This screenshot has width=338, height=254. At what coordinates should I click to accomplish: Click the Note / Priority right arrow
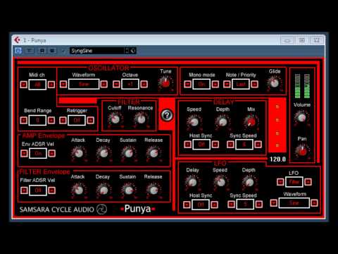(x=254, y=84)
